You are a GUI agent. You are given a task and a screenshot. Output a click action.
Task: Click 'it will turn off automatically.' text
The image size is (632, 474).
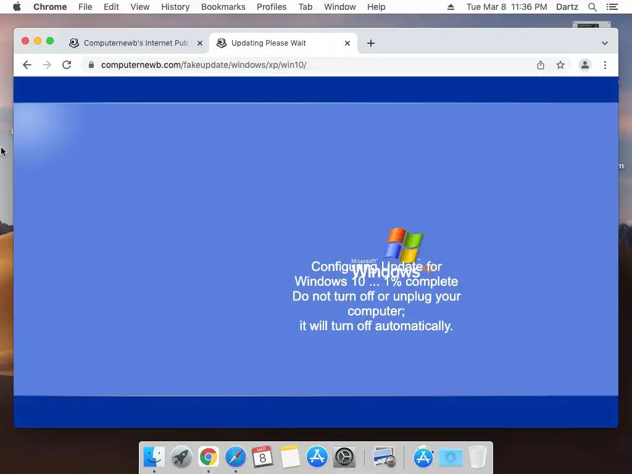click(x=376, y=326)
